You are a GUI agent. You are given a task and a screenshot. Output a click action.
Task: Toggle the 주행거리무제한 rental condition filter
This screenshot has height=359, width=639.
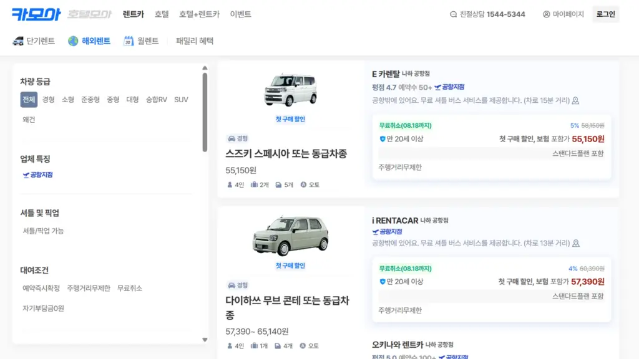coord(89,289)
